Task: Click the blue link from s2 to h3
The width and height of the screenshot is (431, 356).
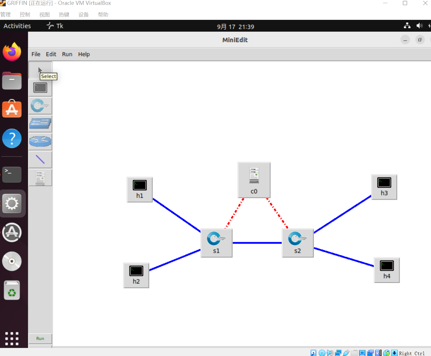Action: (343, 214)
